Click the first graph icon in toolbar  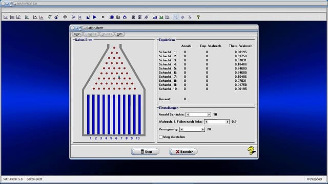(x=6, y=17)
